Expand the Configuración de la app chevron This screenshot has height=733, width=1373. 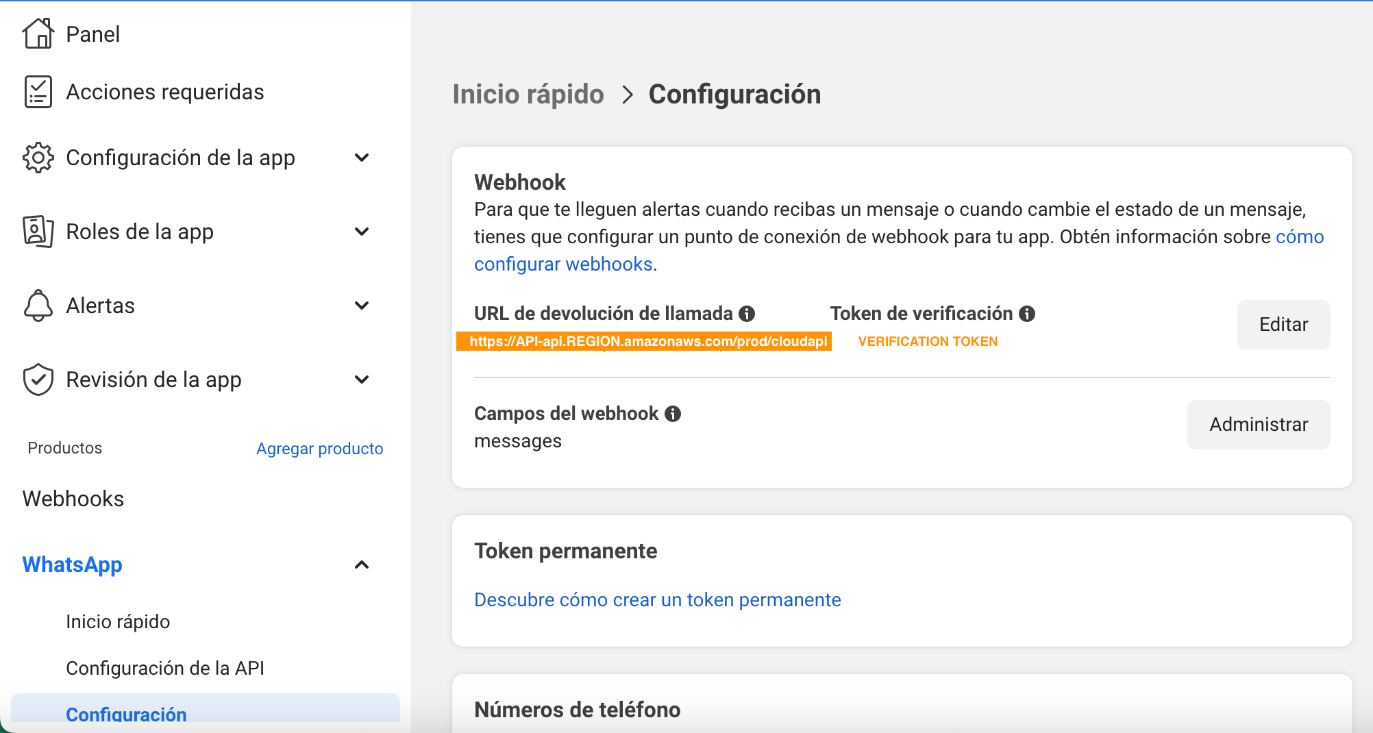(x=362, y=158)
